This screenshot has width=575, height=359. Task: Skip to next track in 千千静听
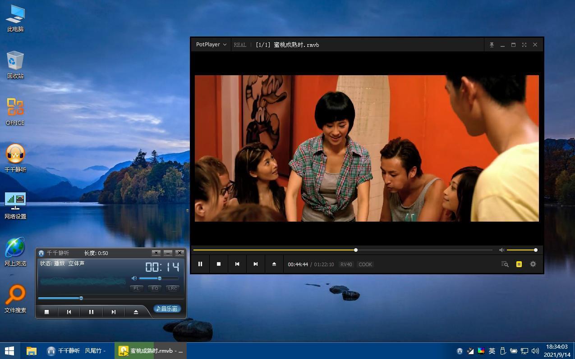114,312
